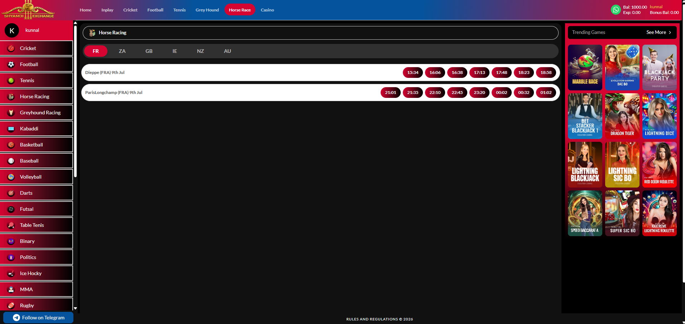Open Greyhound Racing sidebar icon
This screenshot has width=685, height=324.
click(x=11, y=113)
